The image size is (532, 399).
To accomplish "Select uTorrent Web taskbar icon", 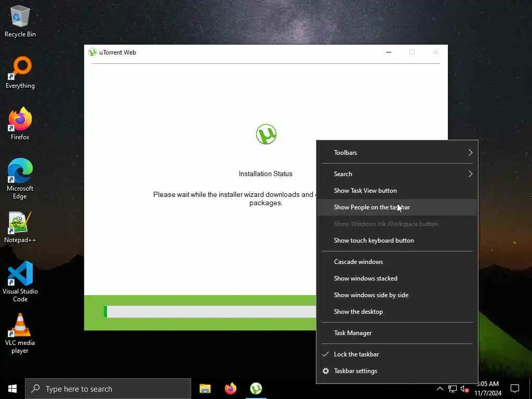I will coord(256,389).
